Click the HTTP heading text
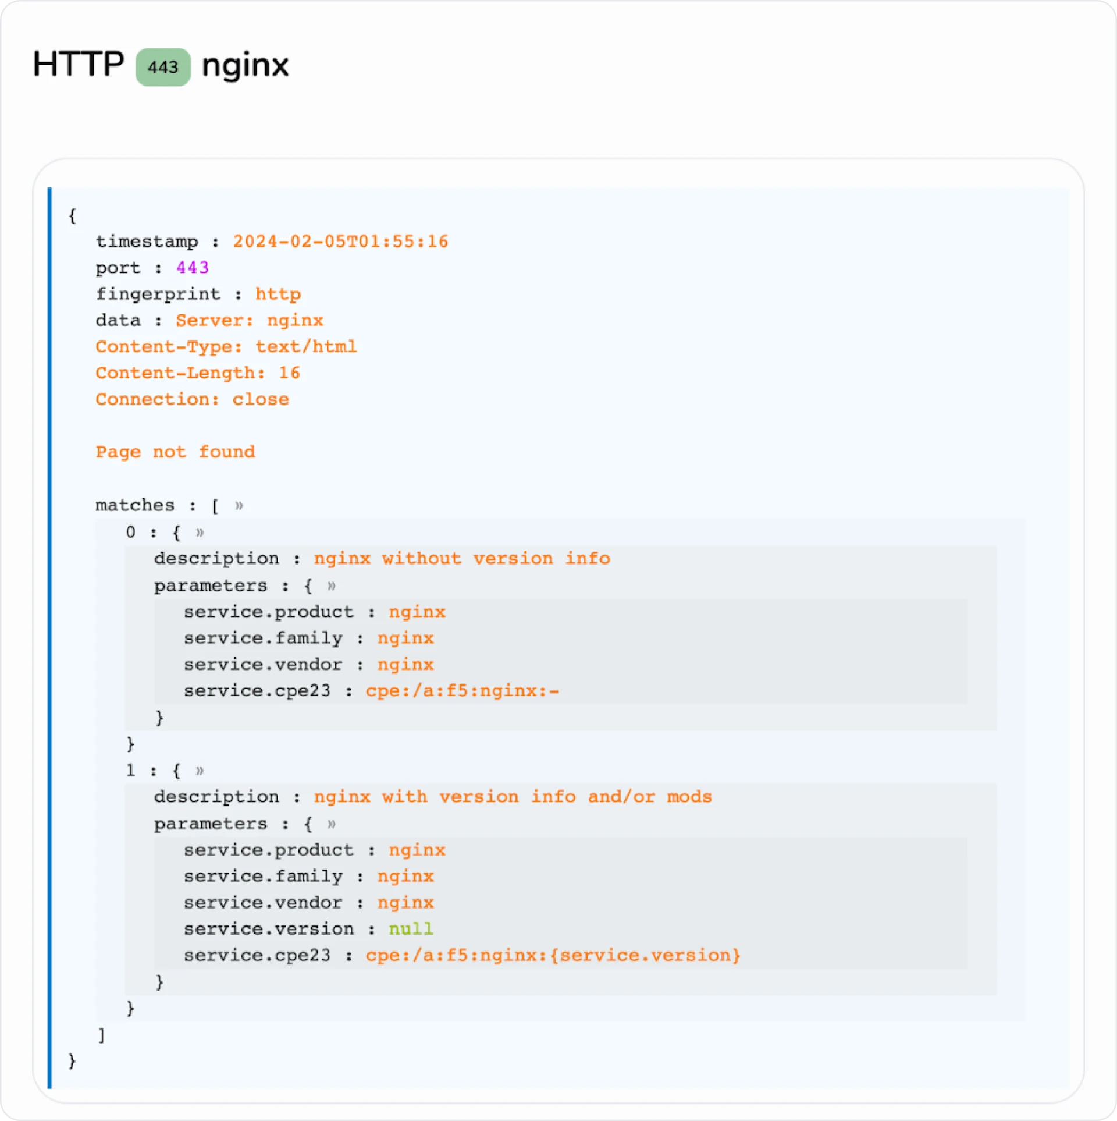Viewport: 1117px width, 1121px height. pos(79,64)
